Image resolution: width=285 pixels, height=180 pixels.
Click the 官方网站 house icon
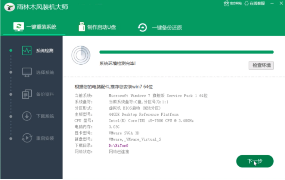pos(226,3)
